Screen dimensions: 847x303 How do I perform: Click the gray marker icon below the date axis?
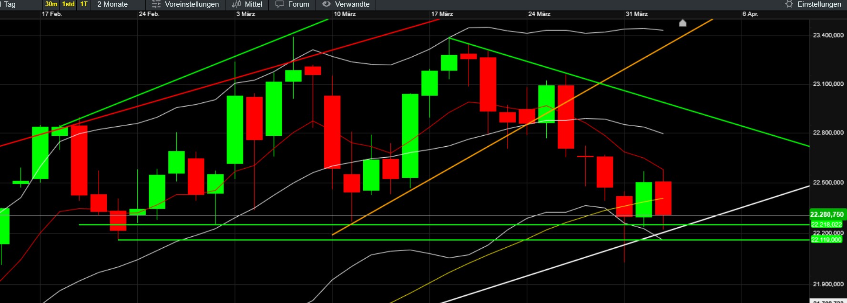coord(683,23)
